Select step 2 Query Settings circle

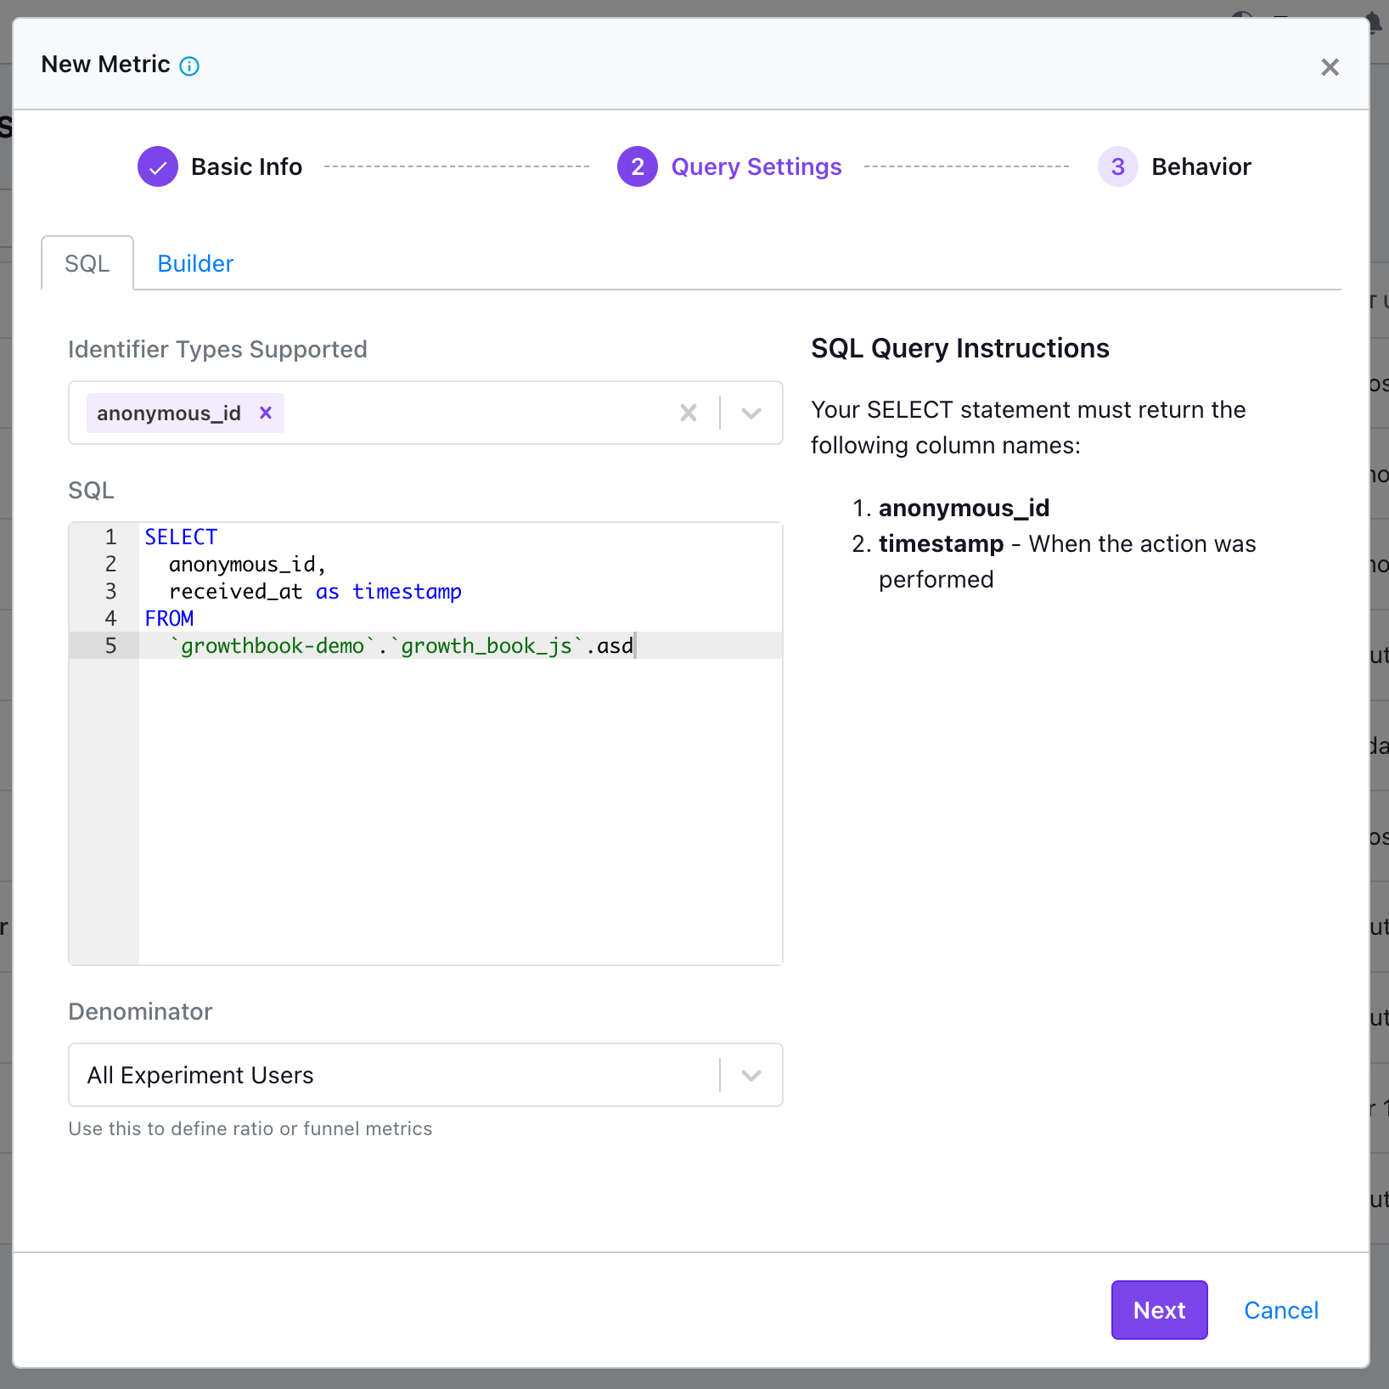point(638,166)
